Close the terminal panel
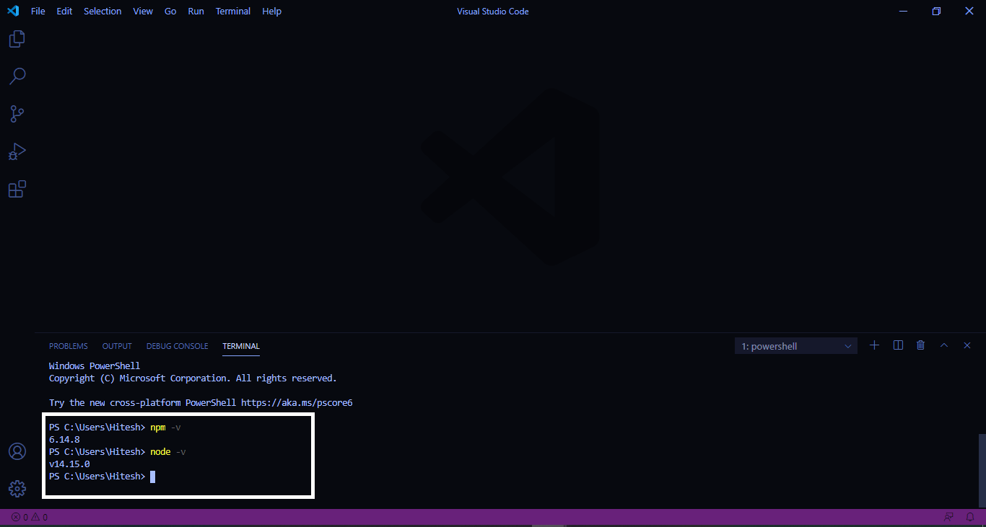Image resolution: width=986 pixels, height=527 pixels. [x=967, y=345]
